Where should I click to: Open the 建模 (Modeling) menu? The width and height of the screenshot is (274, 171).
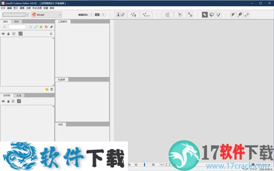coord(22,8)
